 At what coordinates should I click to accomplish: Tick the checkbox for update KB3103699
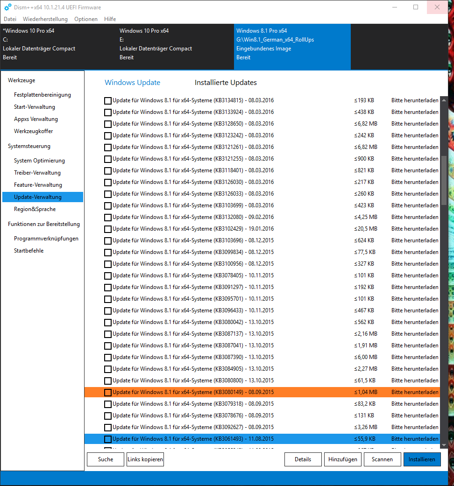(x=107, y=206)
